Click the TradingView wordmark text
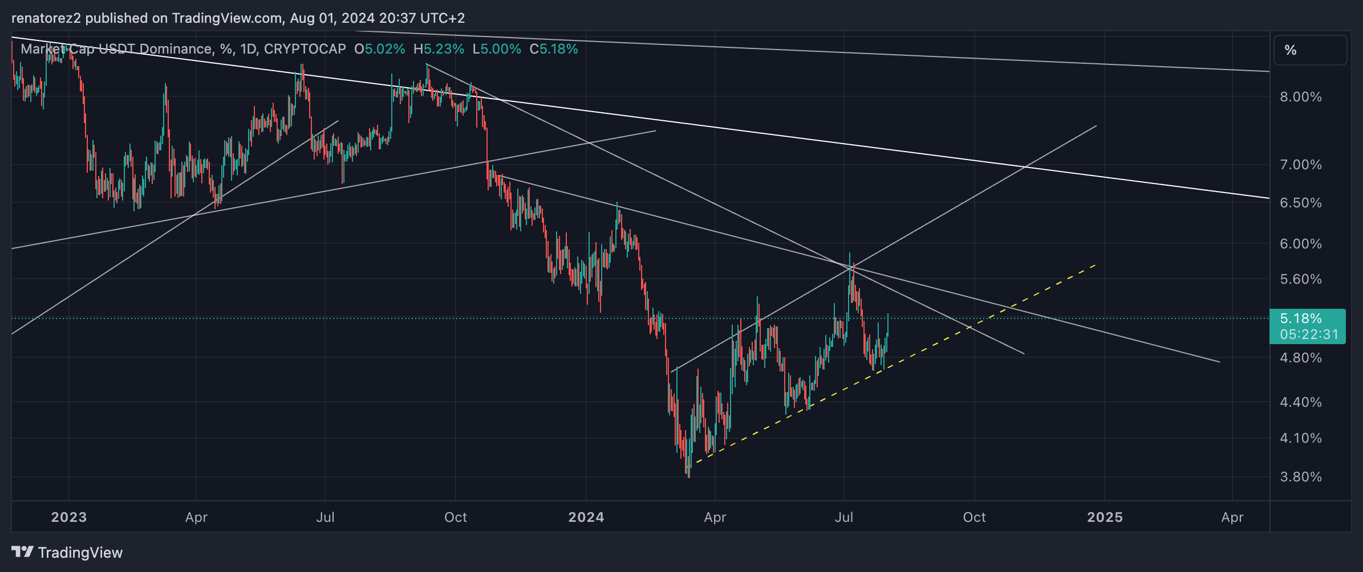Screen dimensions: 1363x572 [x=80, y=553]
